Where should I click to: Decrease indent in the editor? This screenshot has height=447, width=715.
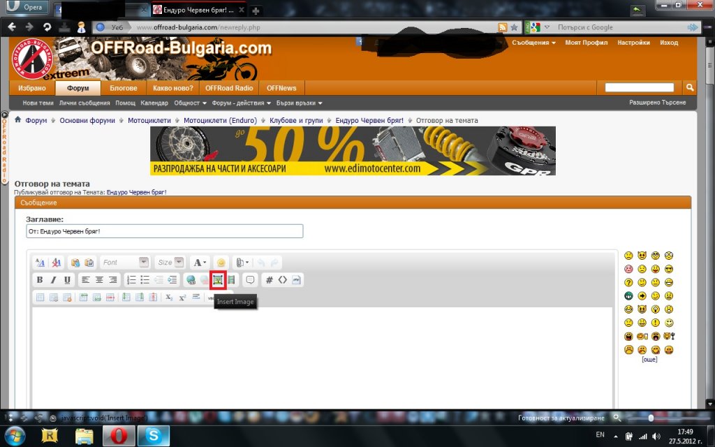point(159,279)
